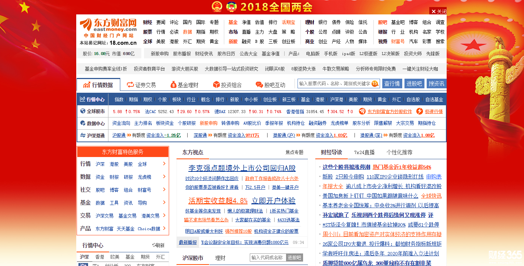This screenshot has height=266, width=524.
Task: Expand the 行情 row arrow in 特色服务
Action: tap(164, 164)
